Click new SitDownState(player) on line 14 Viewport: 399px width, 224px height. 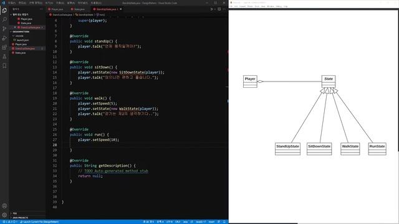137,72
